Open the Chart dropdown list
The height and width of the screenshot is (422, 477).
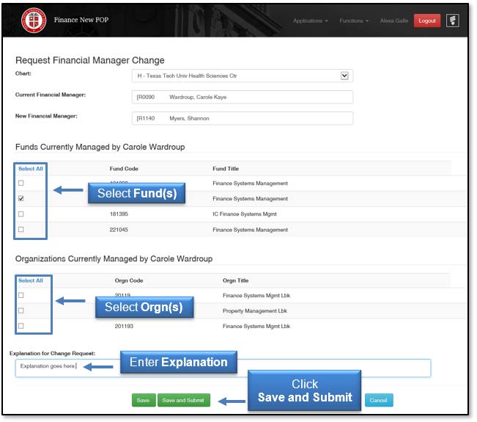[x=242, y=76]
